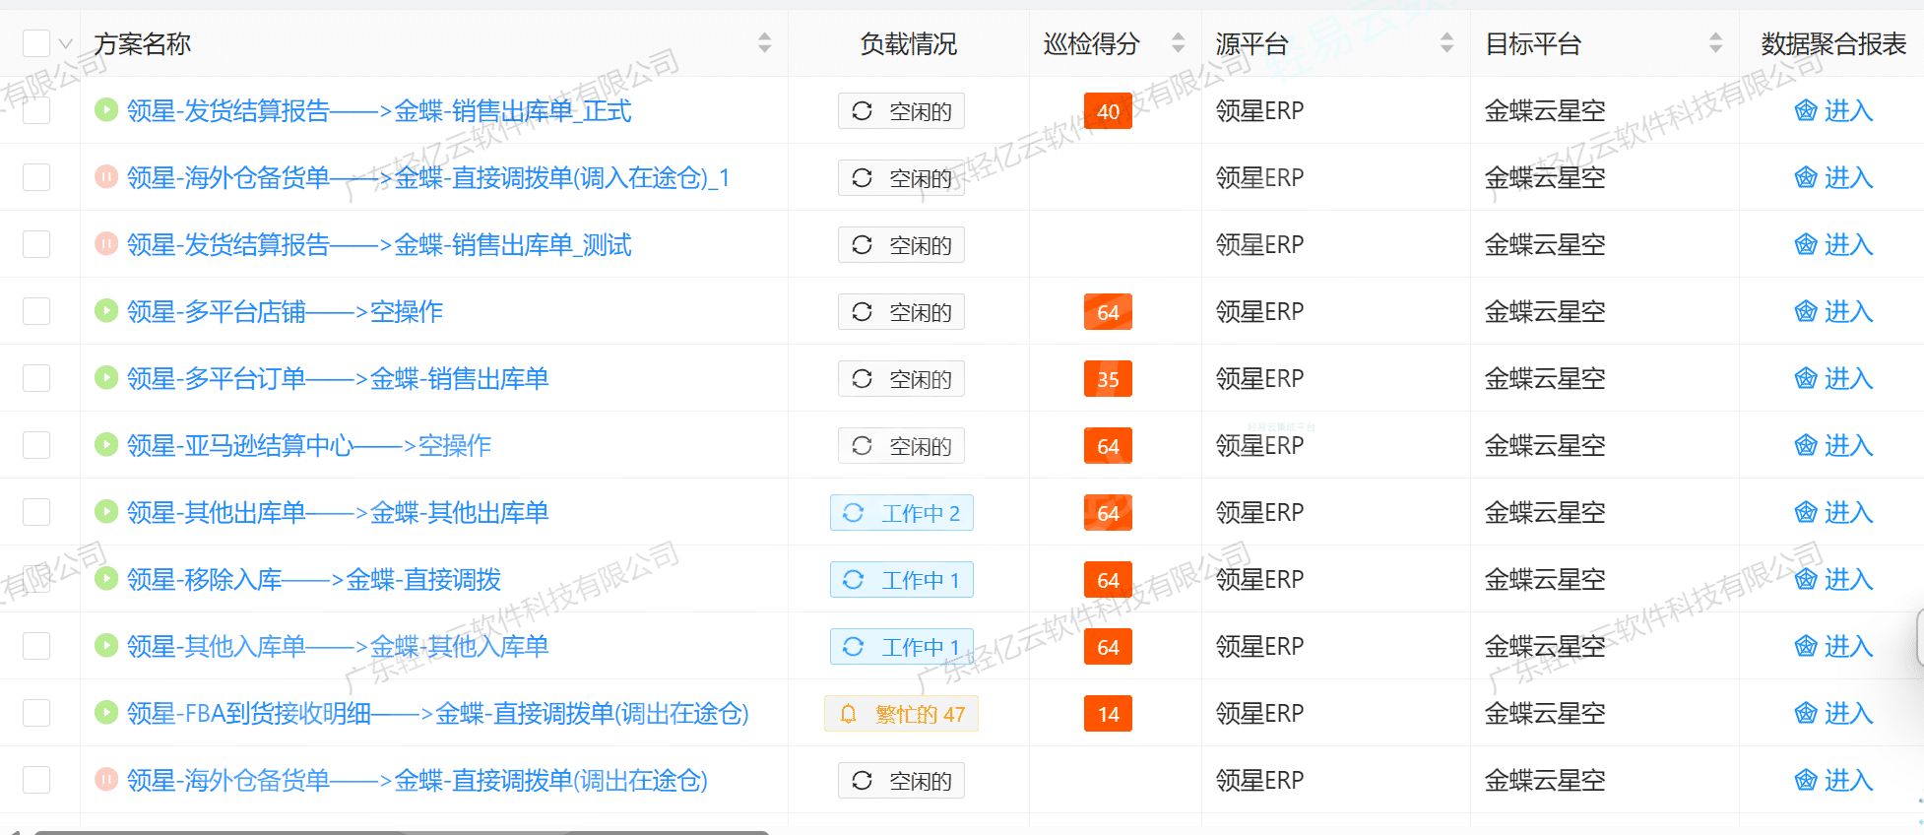The width and height of the screenshot is (1924, 835).
Task: Click the refresh icon in 领星-其他出库单 工作中 2 badge
Action: 854,513
